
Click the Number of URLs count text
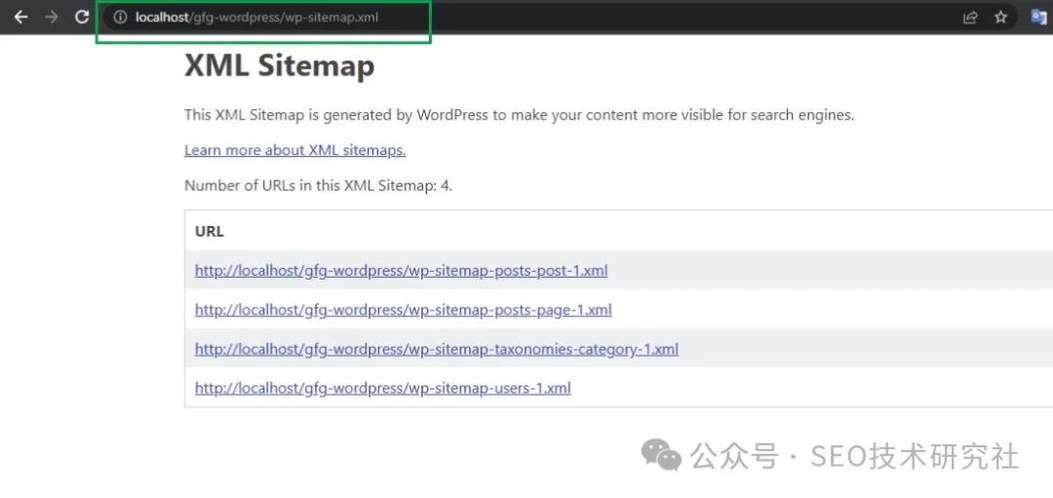[318, 186]
